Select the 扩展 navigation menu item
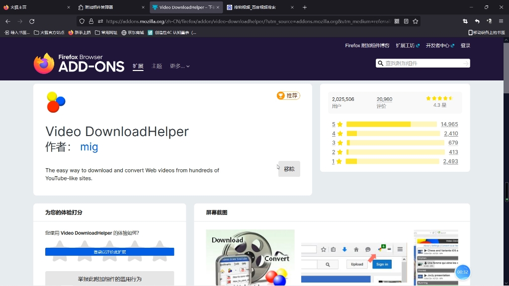Viewport: 509px width, 286px height. (x=138, y=66)
